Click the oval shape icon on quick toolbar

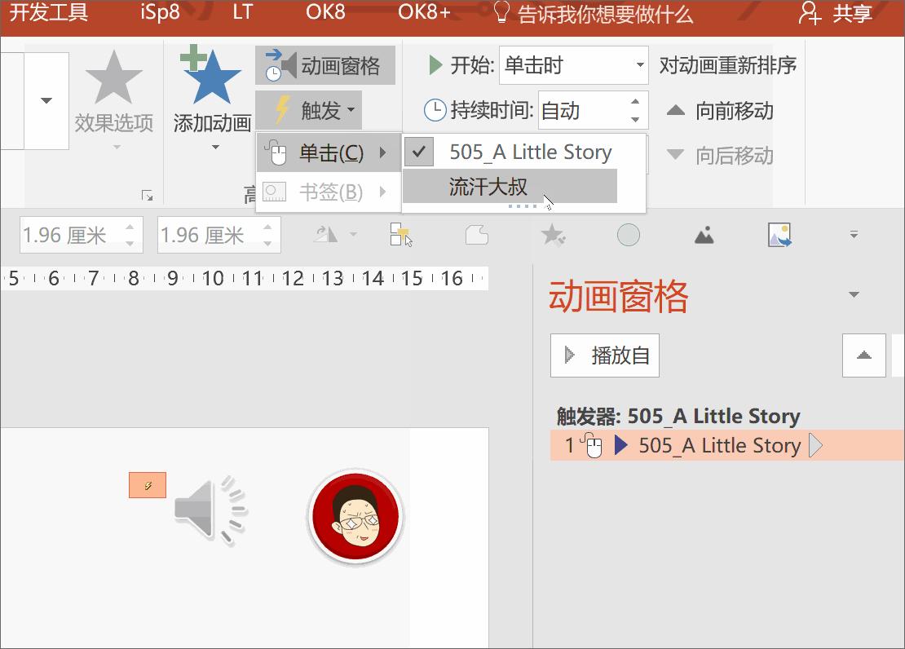pos(629,234)
